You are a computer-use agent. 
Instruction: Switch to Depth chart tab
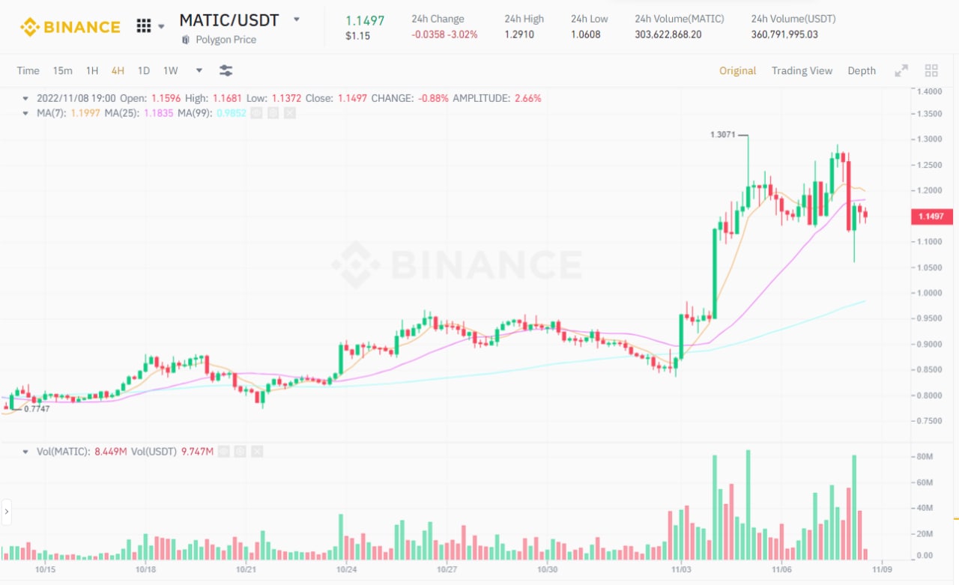point(862,70)
